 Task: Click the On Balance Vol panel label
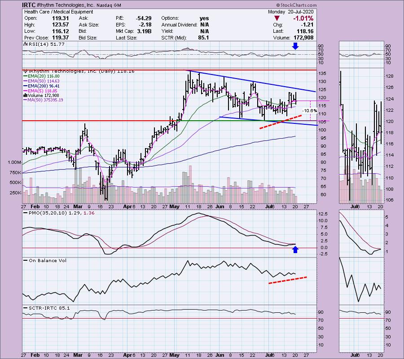pyautogui.click(x=45, y=261)
